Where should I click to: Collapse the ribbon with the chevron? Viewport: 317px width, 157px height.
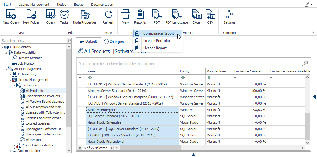(x=313, y=32)
